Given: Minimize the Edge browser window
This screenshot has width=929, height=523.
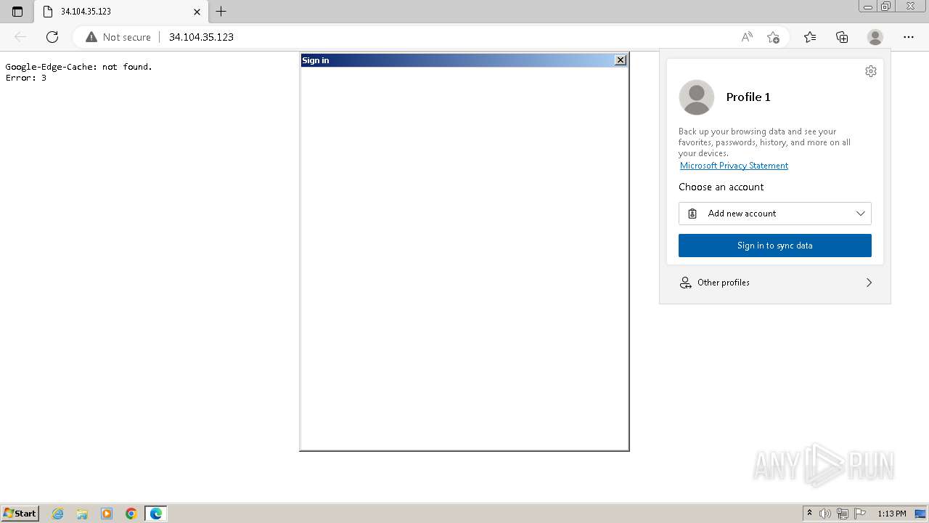Looking at the screenshot, I should tap(868, 7).
